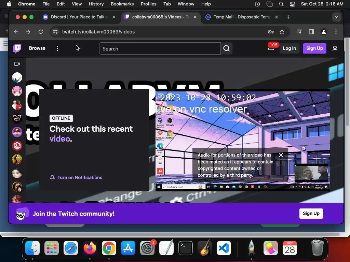Click the Chrome password key icon
The image size is (350, 262).
(271, 32)
